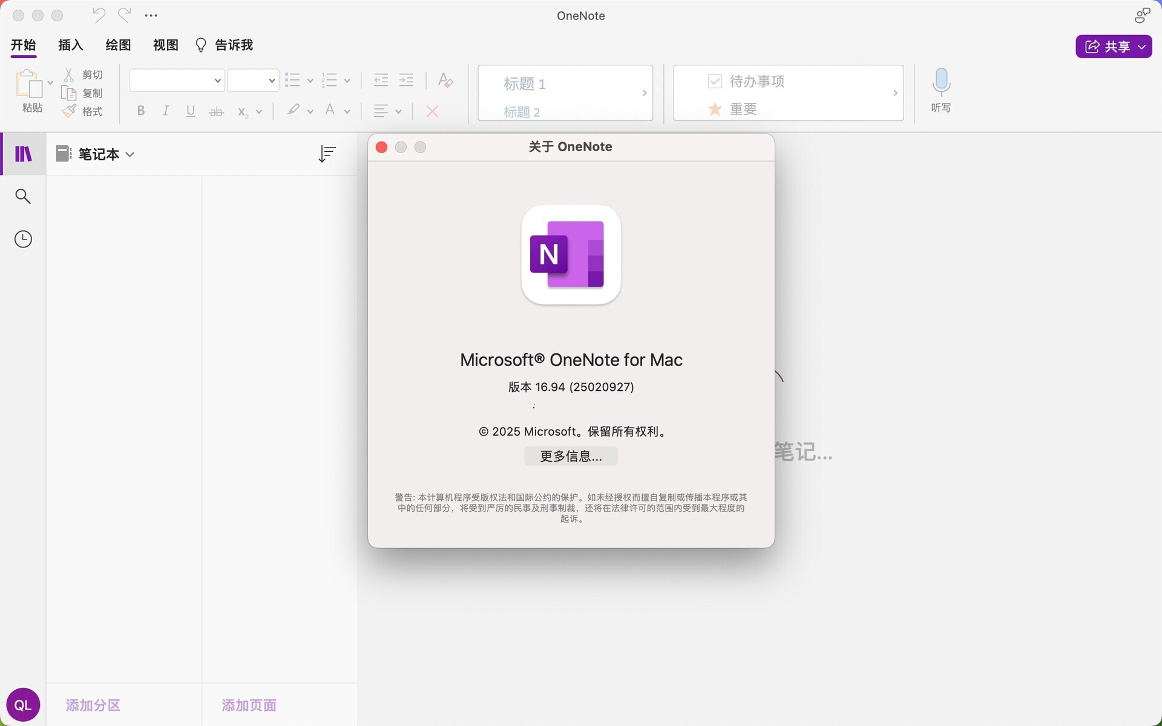Click the Undo arrow in title bar

99,15
